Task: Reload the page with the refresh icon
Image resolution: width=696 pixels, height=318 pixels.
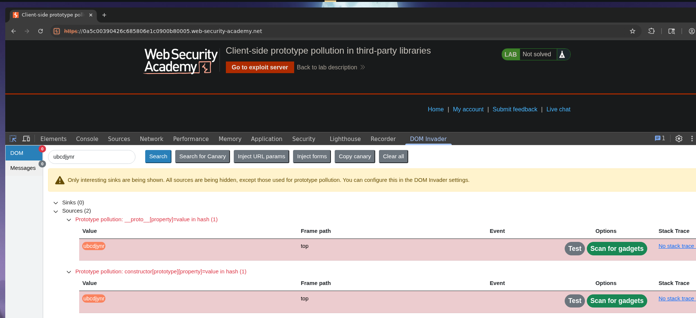Action: tap(41, 31)
